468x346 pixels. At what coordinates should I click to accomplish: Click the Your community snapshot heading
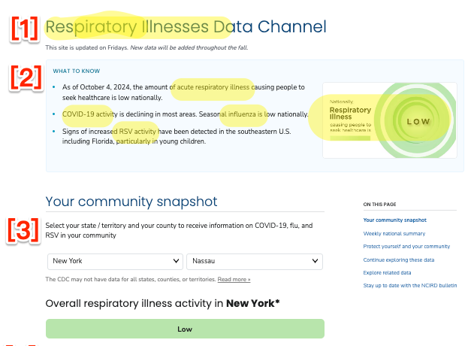131,202
